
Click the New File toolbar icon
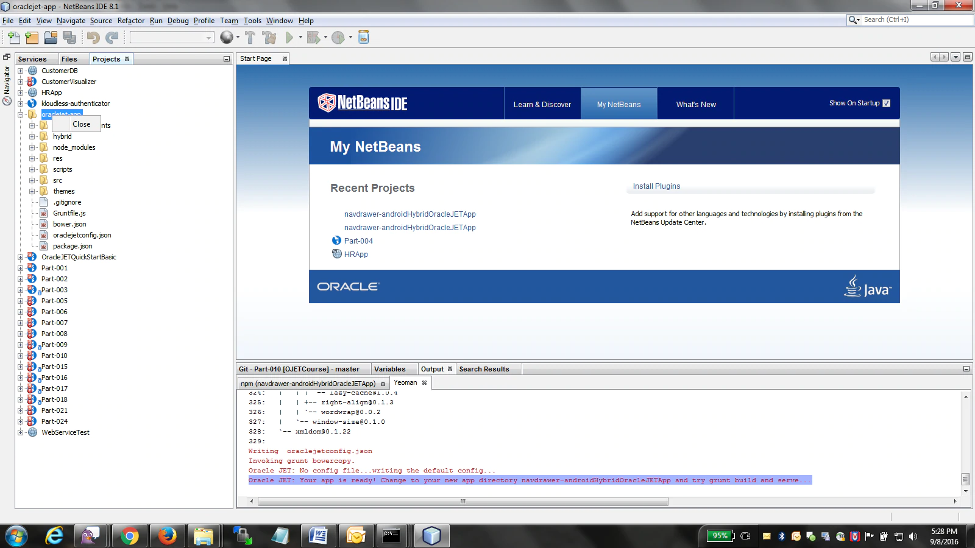(x=14, y=38)
